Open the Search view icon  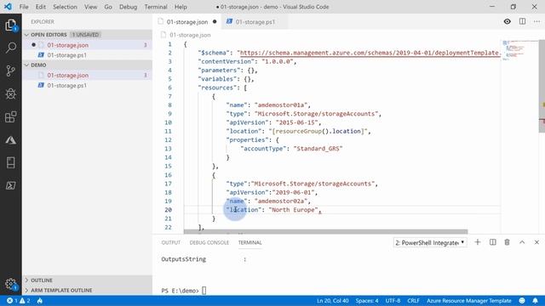point(11,48)
